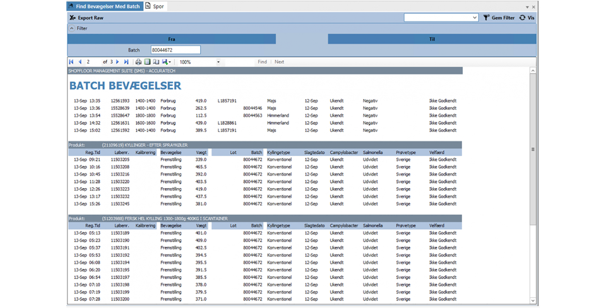Refresh results with Vis button

pyautogui.click(x=526, y=18)
